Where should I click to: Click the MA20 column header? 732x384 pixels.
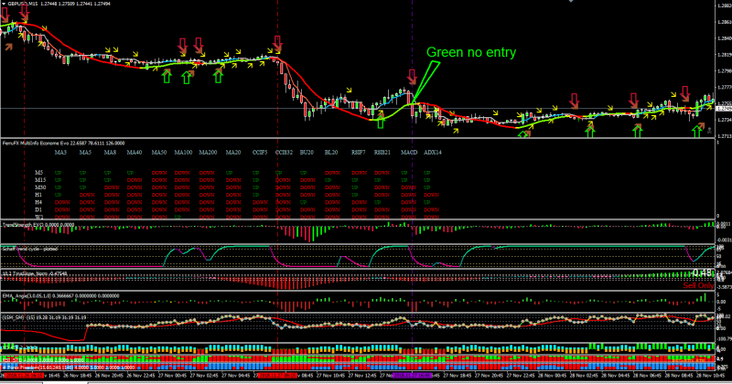[233, 152]
